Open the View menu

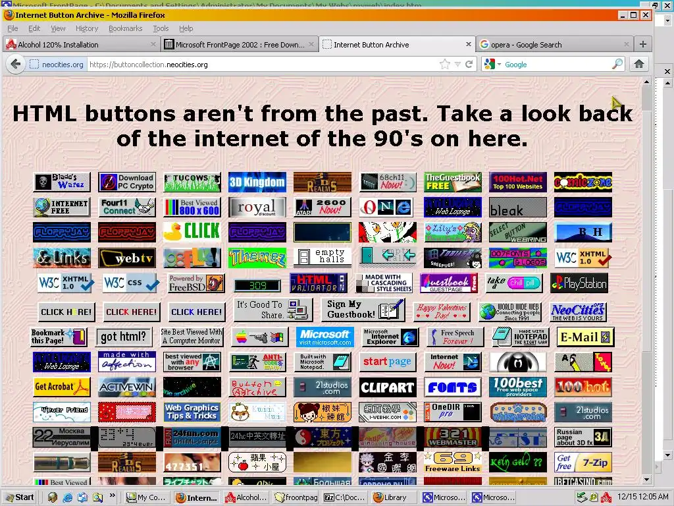pos(58,28)
